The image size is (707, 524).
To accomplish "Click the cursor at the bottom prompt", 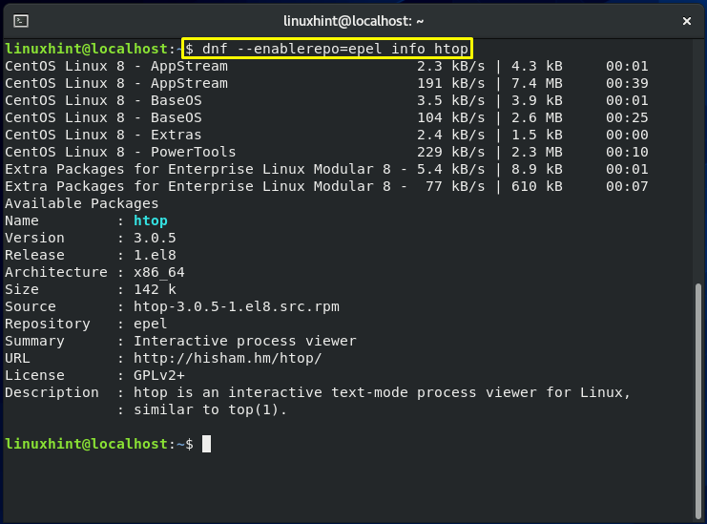I will pos(206,444).
